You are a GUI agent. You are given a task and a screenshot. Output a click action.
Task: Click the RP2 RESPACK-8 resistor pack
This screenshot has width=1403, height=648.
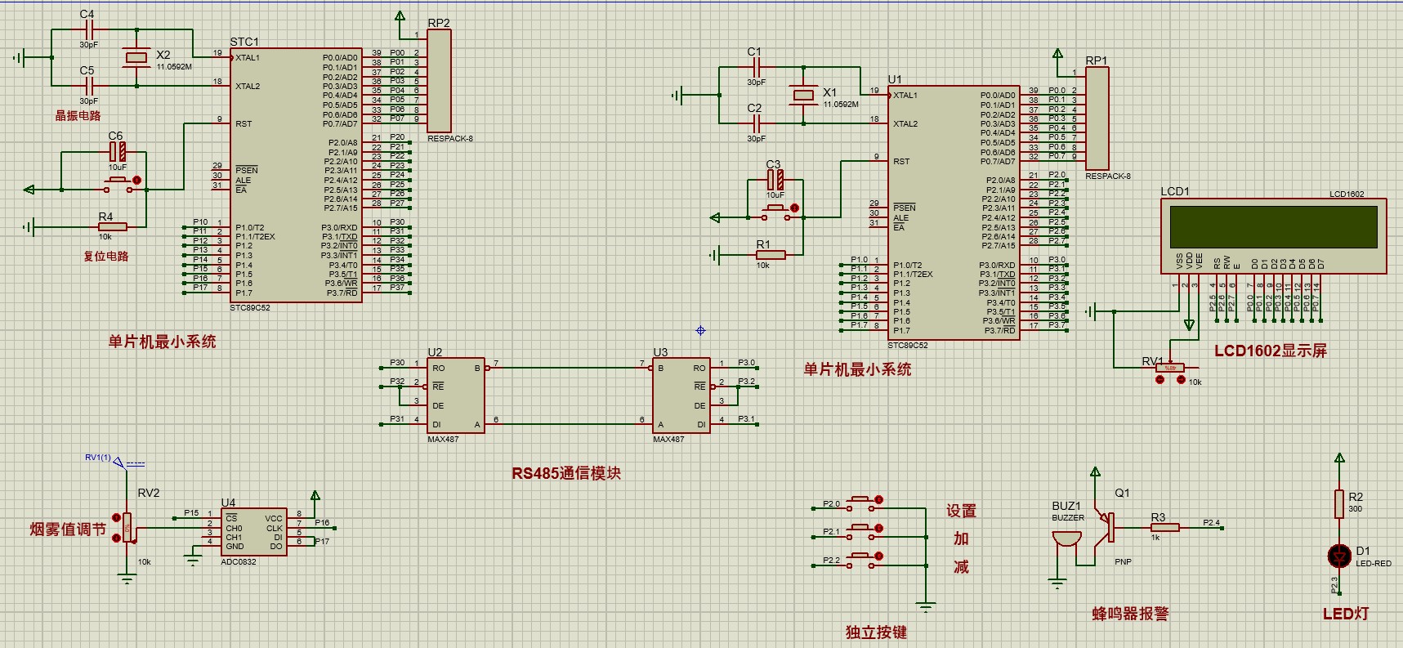(439, 82)
